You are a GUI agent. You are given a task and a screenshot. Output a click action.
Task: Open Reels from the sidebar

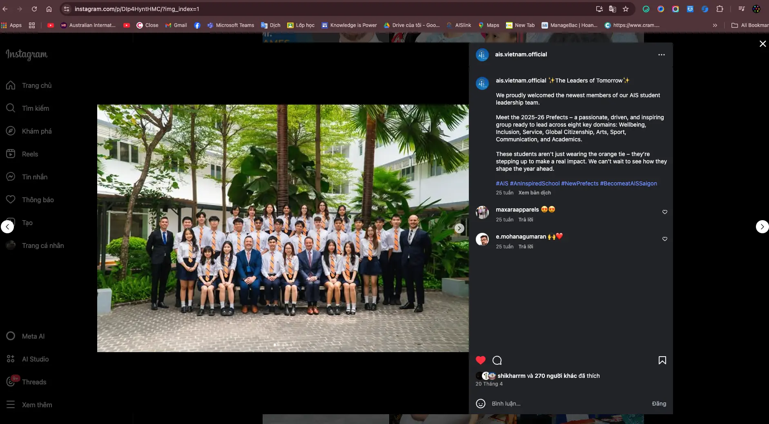click(29, 154)
